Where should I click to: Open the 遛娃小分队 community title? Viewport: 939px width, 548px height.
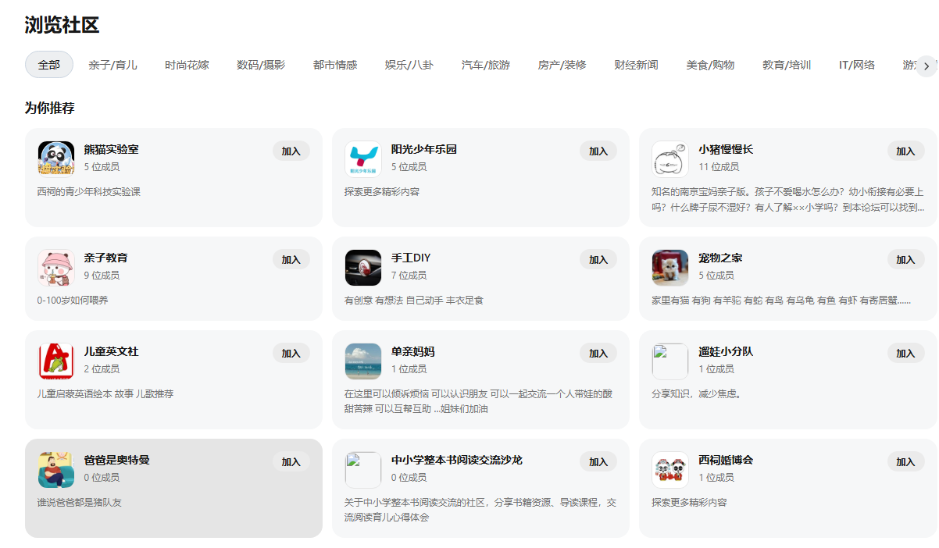coord(726,351)
